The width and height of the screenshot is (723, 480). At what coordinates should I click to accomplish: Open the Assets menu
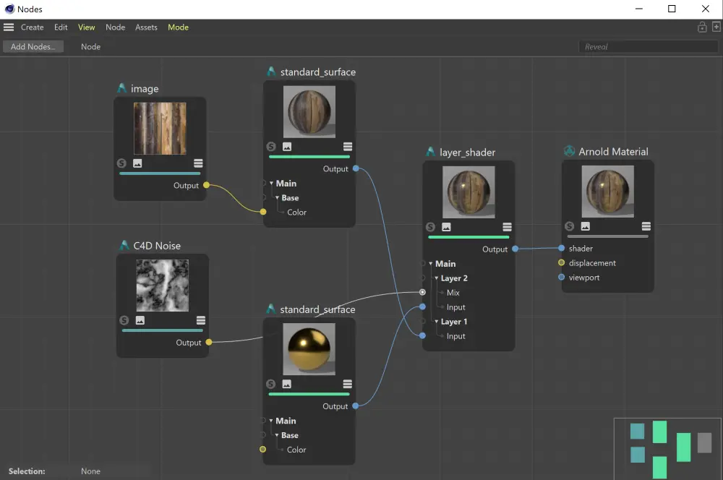pos(146,27)
